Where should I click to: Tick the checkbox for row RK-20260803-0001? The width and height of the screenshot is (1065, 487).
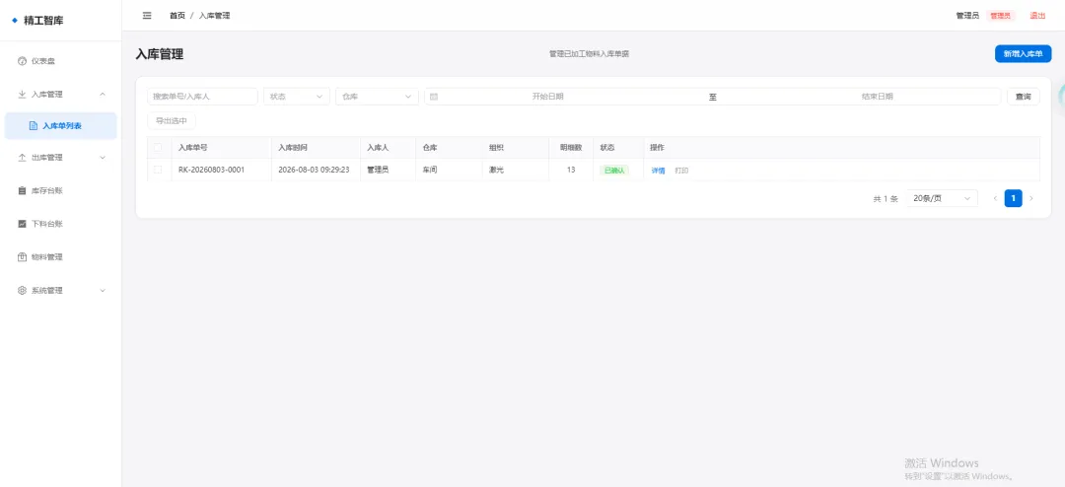158,170
